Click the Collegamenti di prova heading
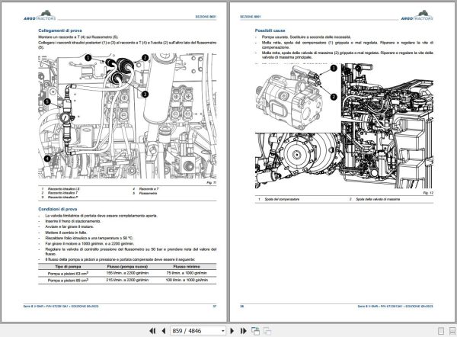The width and height of the screenshot is (457, 337). [60, 30]
